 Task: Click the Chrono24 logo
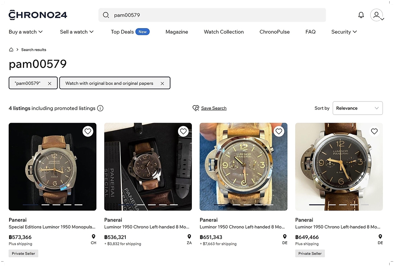[x=38, y=15]
